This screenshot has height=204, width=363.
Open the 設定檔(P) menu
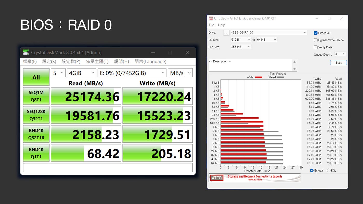coord(71,62)
